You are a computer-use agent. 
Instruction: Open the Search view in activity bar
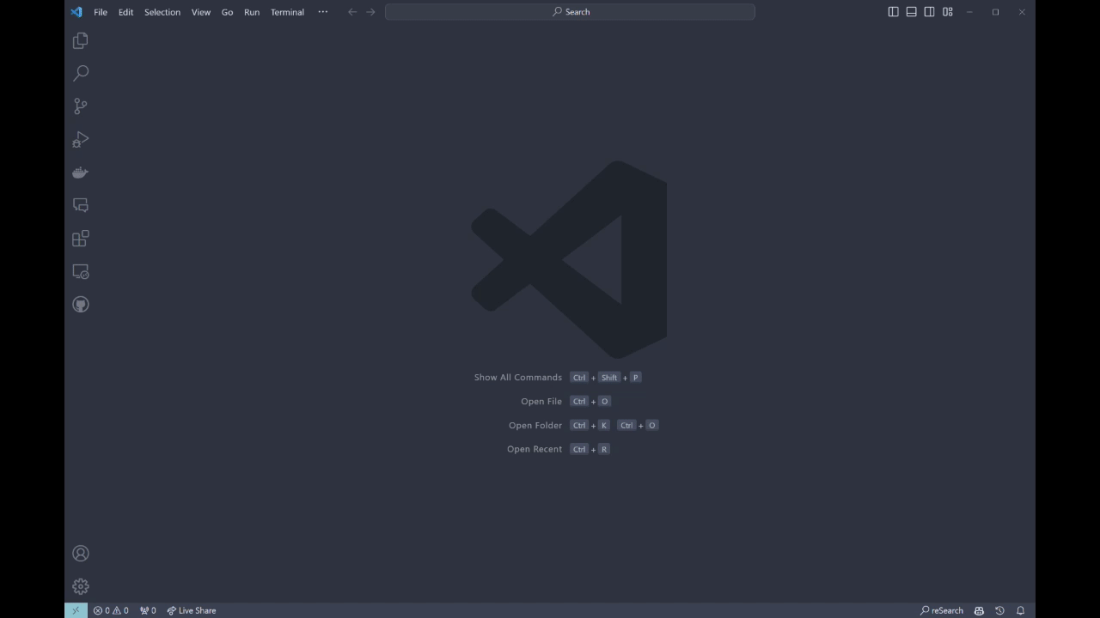(x=81, y=73)
